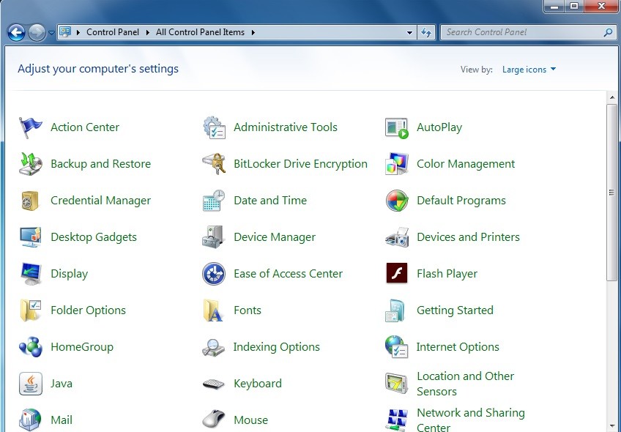621x432 pixels.
Task: Open the Action Center flag icon
Action: click(31, 127)
